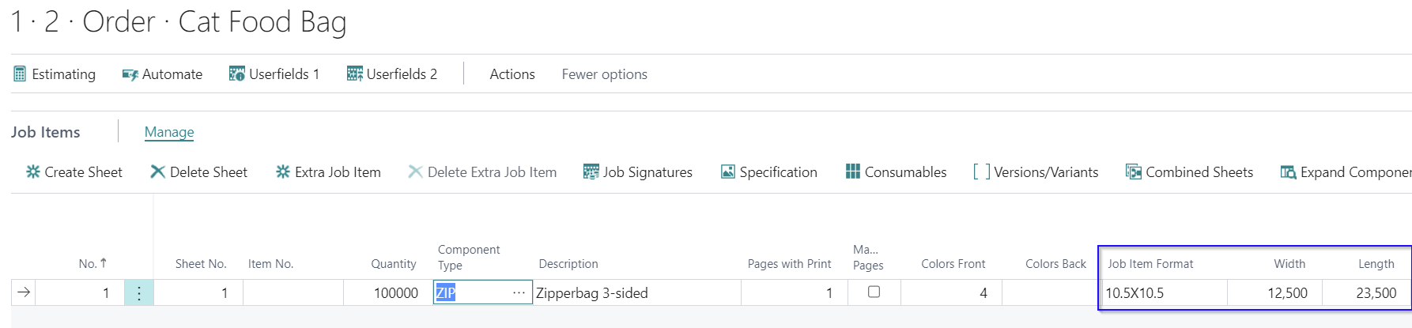This screenshot has height=328, width=1412.
Task: Click Create Sheet star icon
Action: coord(33,172)
